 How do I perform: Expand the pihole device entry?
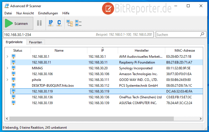[7, 80]
